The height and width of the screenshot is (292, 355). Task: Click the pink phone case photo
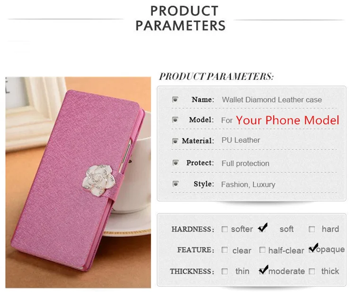pos(78,182)
